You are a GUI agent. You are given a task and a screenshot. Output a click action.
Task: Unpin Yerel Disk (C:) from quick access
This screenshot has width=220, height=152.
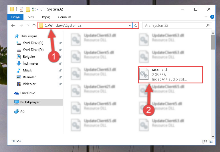pos(60,43)
